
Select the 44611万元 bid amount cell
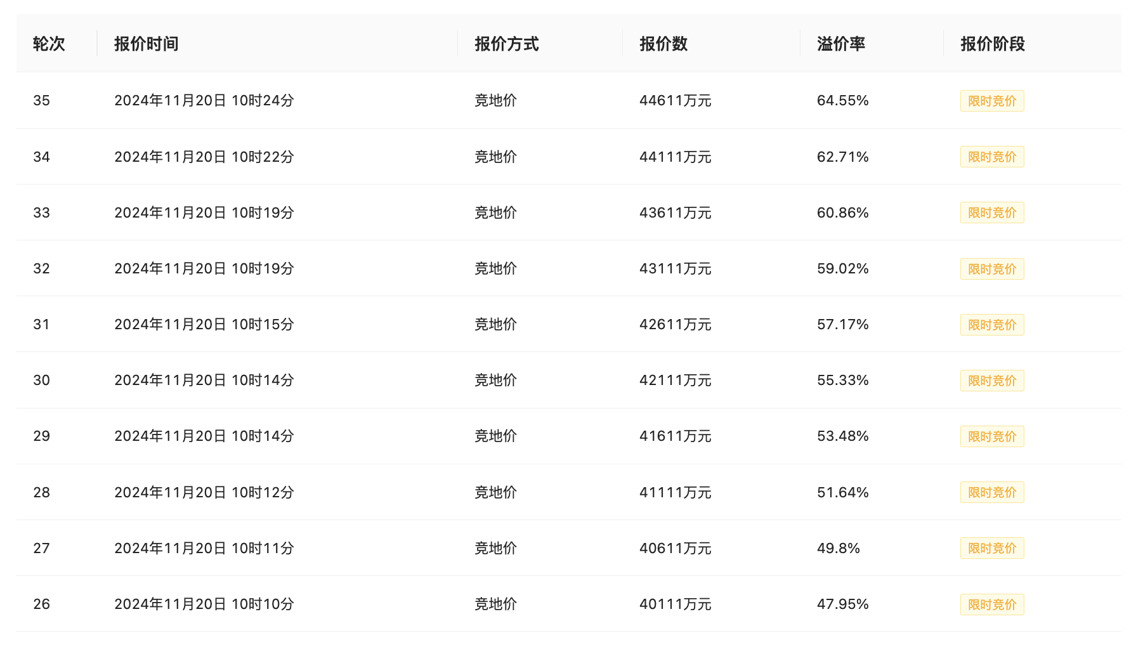[676, 100]
